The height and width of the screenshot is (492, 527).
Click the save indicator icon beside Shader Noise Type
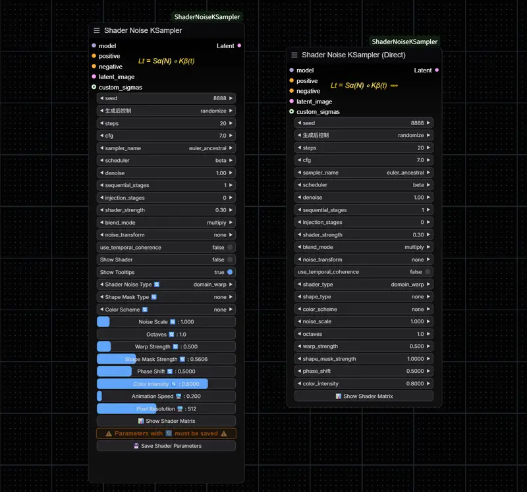point(157,285)
